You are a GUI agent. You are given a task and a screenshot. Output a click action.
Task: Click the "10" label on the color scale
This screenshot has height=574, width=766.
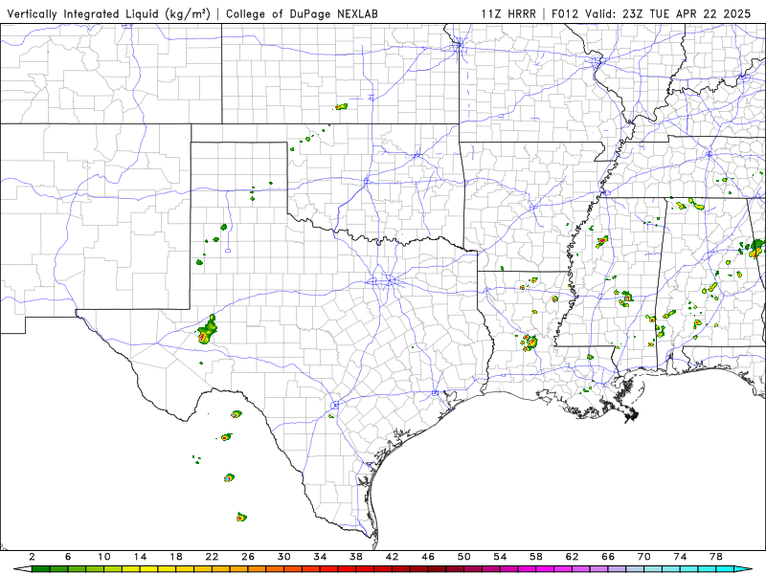(x=103, y=557)
